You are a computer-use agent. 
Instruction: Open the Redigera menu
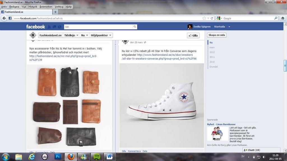point(14,7)
